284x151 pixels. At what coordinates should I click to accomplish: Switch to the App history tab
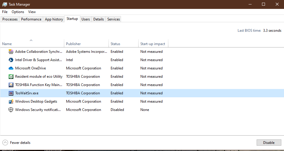point(54,19)
